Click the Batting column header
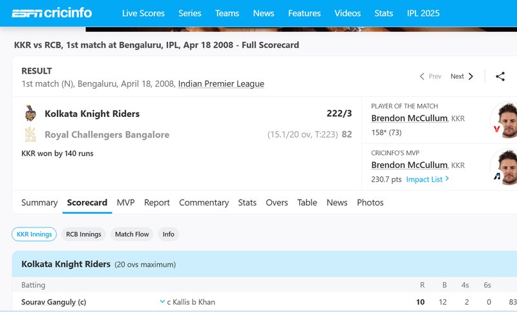Image resolution: width=517 pixels, height=312 pixels. (x=34, y=285)
